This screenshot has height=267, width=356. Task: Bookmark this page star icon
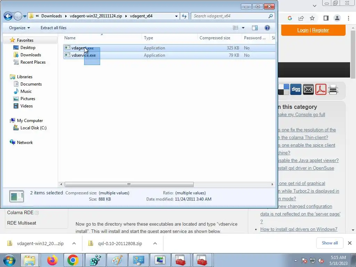(312, 18)
